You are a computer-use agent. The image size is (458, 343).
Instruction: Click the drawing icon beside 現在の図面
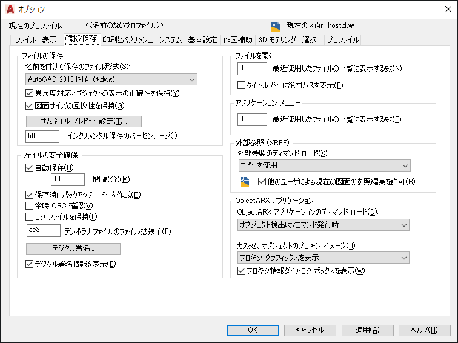pyautogui.click(x=276, y=26)
